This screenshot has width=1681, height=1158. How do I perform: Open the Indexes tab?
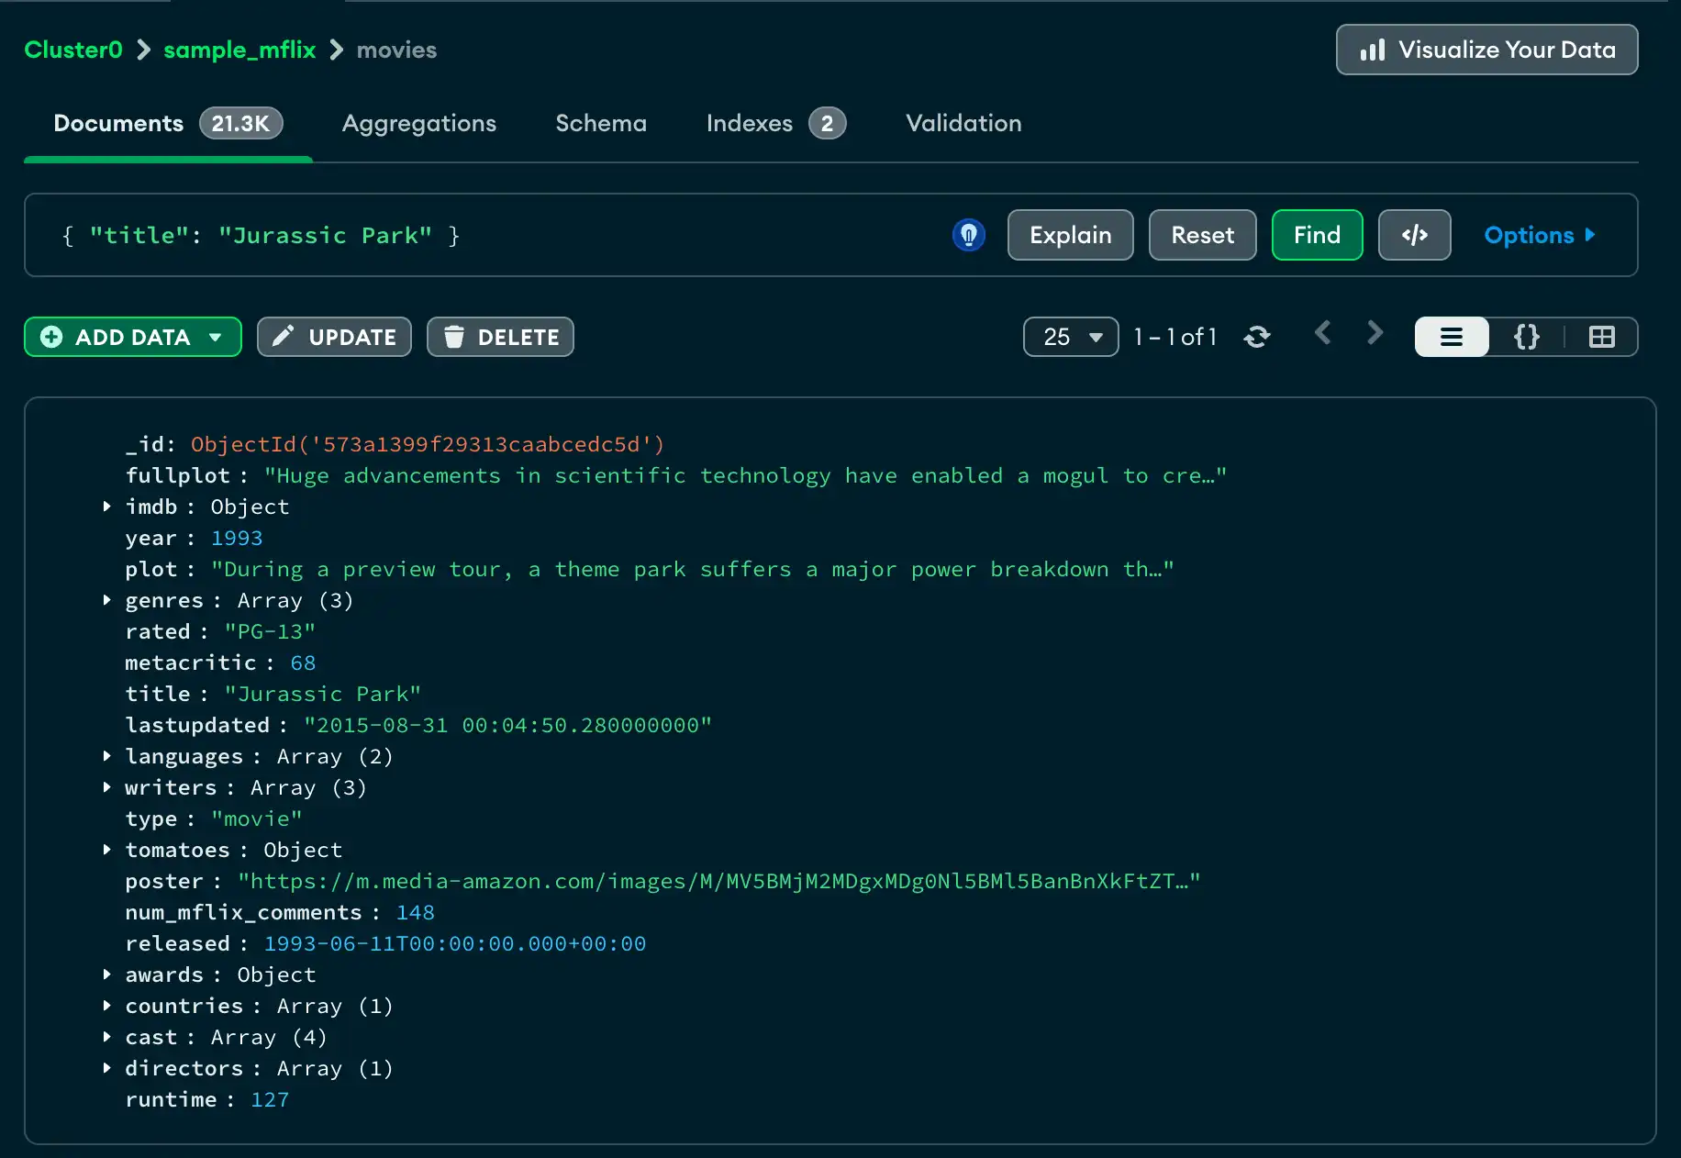click(x=749, y=123)
